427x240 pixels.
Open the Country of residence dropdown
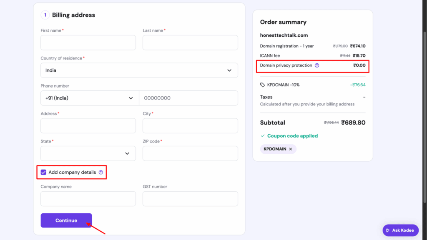[x=139, y=70]
